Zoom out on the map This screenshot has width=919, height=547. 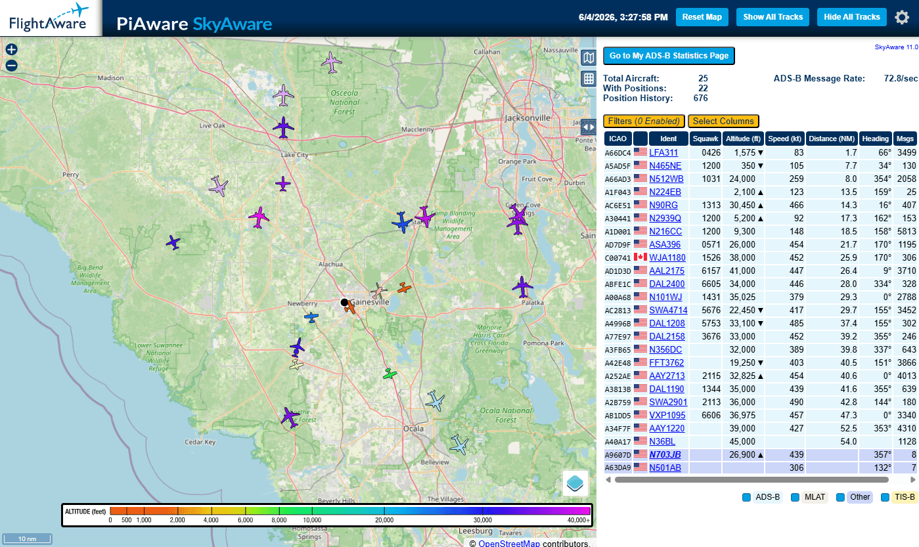(x=11, y=66)
